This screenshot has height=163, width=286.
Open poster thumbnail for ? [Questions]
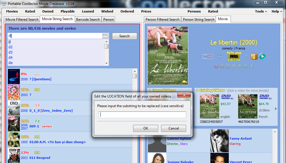tap(14, 76)
